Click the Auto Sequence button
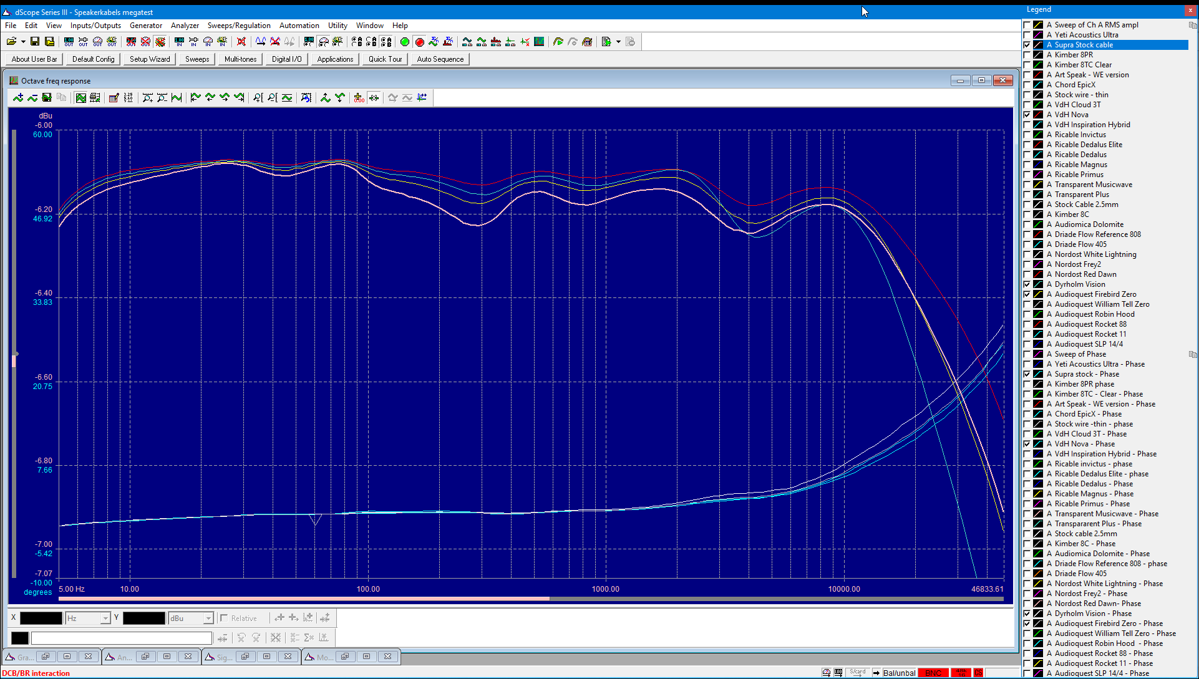This screenshot has height=679, width=1199. pyautogui.click(x=440, y=59)
